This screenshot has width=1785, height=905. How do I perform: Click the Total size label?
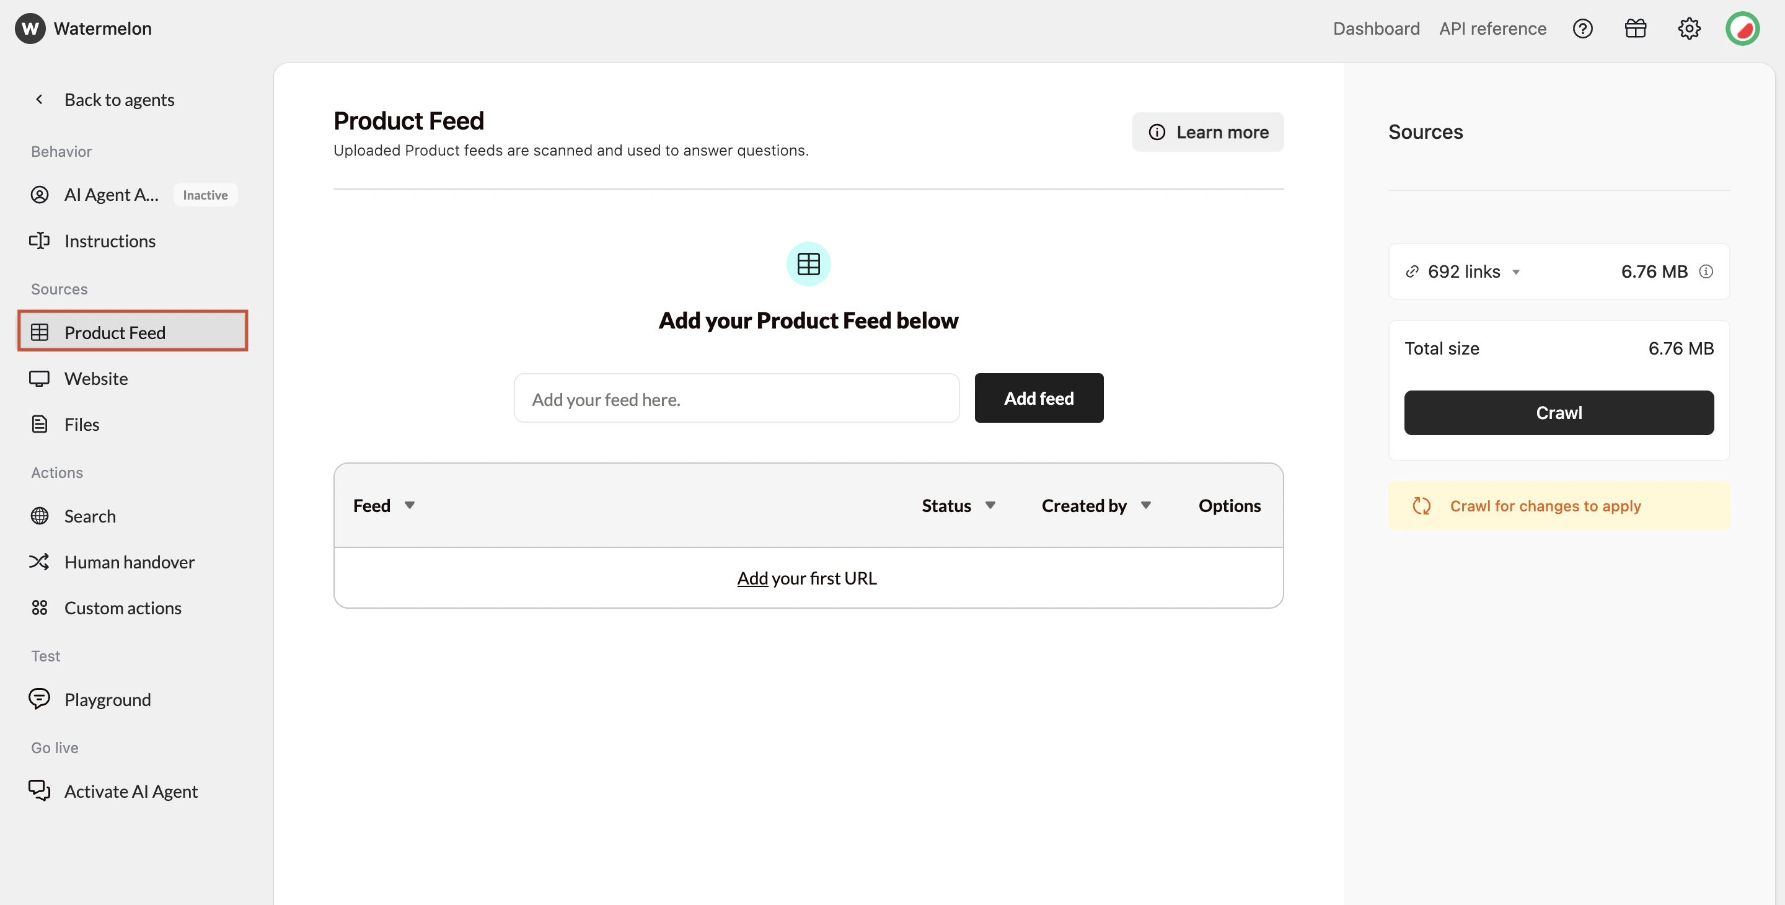coord(1441,348)
